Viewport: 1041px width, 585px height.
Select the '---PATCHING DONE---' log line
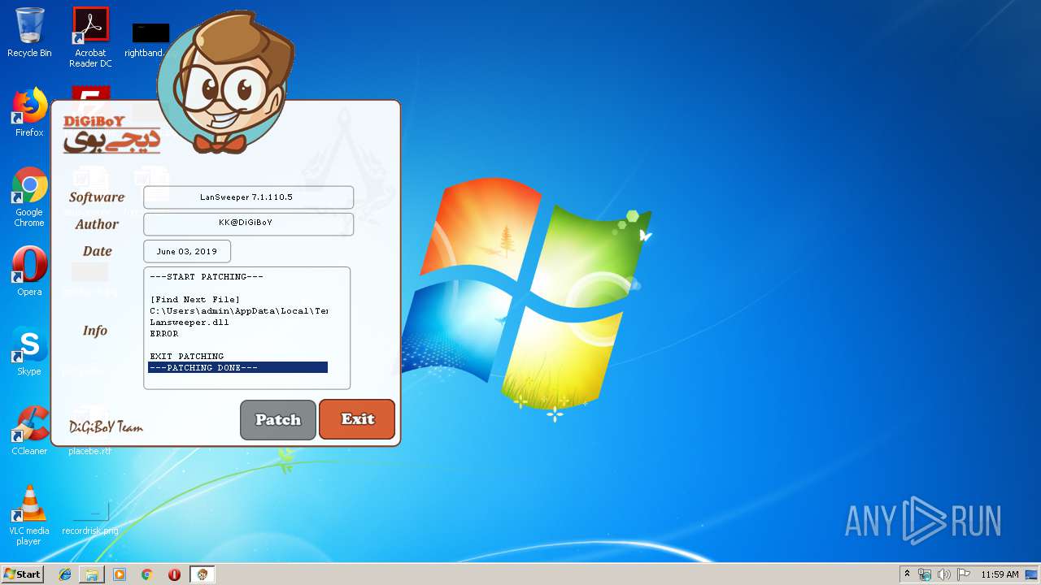click(x=237, y=368)
